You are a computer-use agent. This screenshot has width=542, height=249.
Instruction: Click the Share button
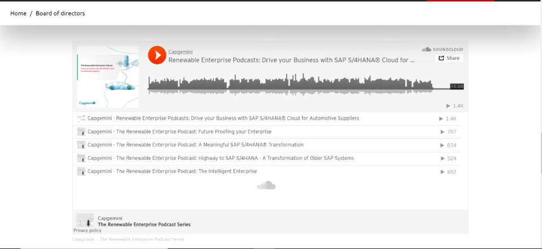point(449,58)
